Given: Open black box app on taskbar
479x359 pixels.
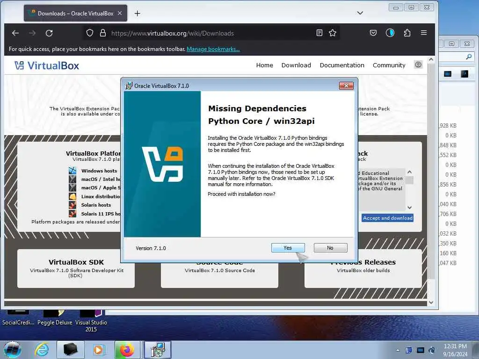Looking at the screenshot, I should click(71, 350).
